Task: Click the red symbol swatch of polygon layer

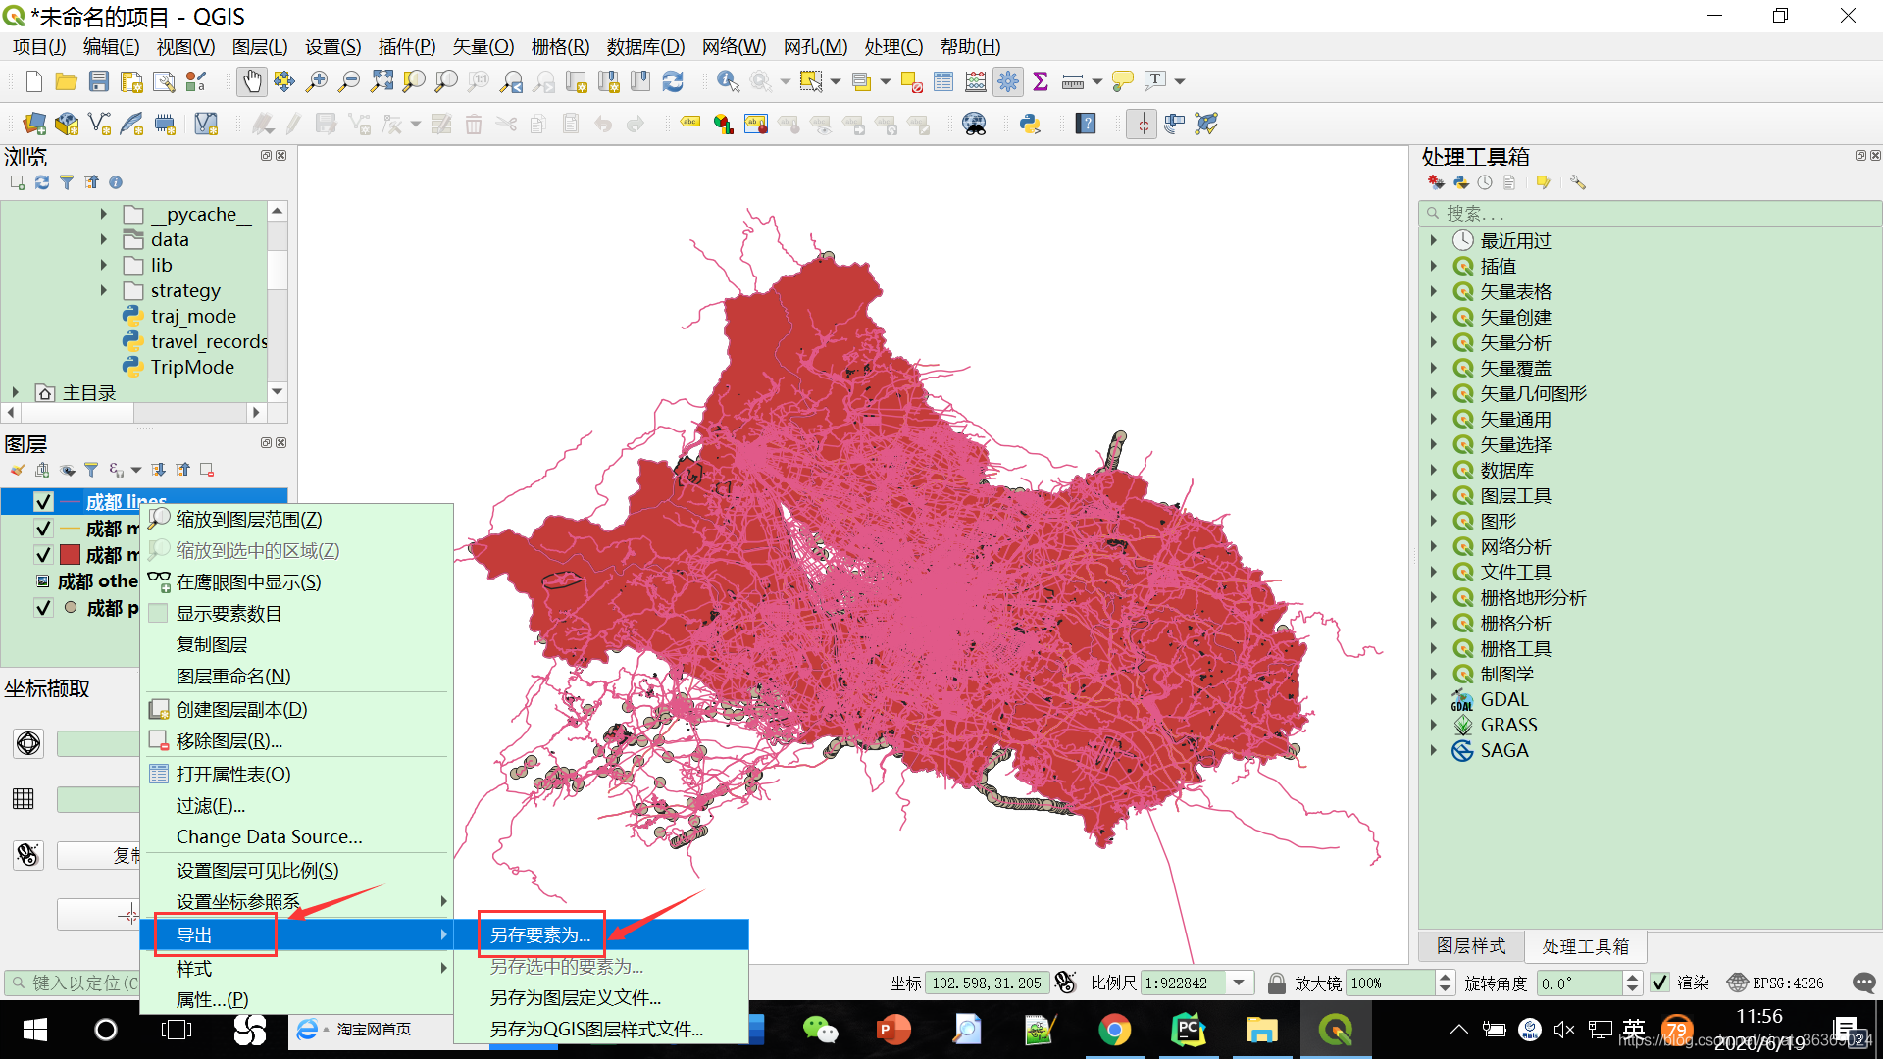Action: click(x=70, y=555)
